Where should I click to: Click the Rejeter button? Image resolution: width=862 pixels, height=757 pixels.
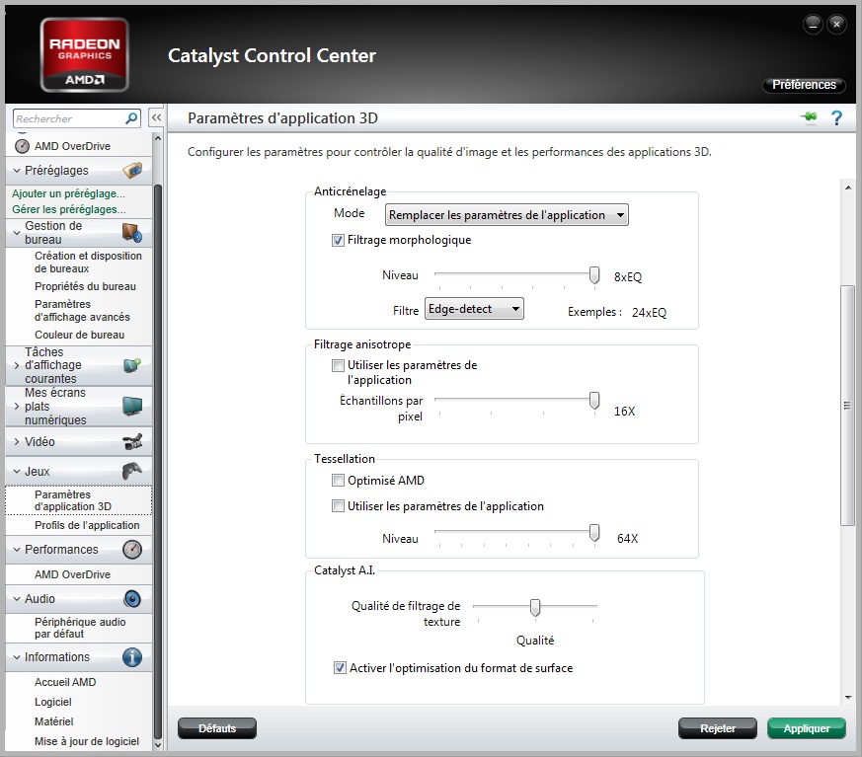pyautogui.click(x=718, y=728)
